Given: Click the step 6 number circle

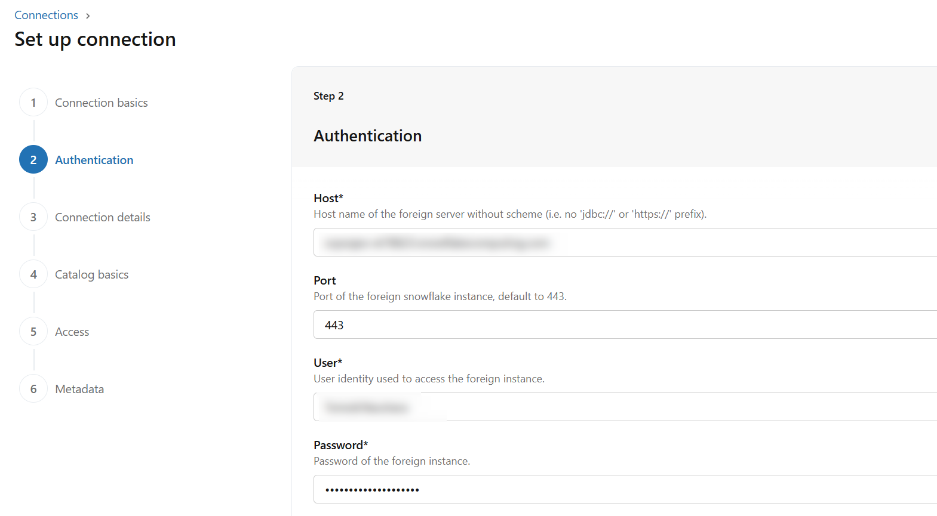Looking at the screenshot, I should click(33, 389).
